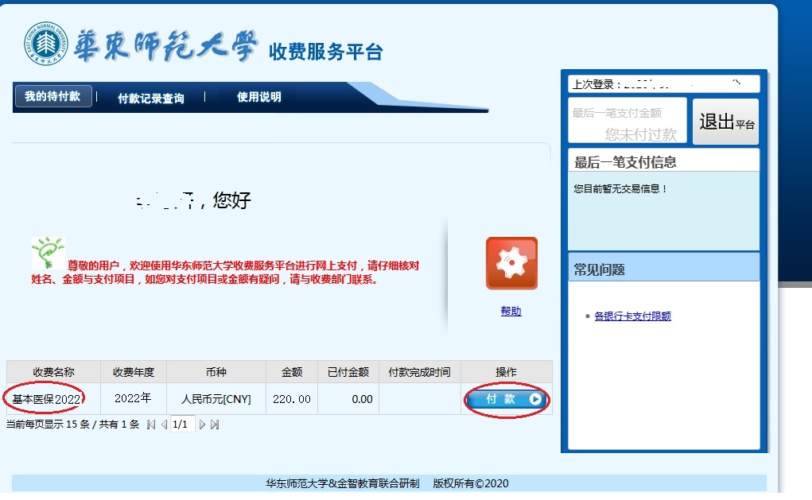The height and width of the screenshot is (500, 812).
Task: Click the 付款 pay button
Action: (506, 399)
